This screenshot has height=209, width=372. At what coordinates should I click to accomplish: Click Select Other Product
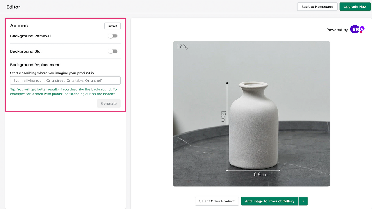coord(217,201)
